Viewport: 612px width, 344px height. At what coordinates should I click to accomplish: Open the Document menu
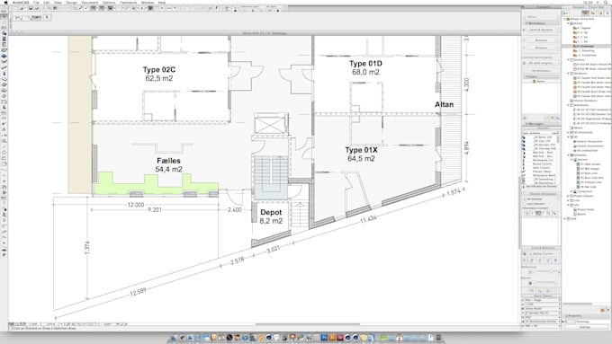click(x=90, y=3)
